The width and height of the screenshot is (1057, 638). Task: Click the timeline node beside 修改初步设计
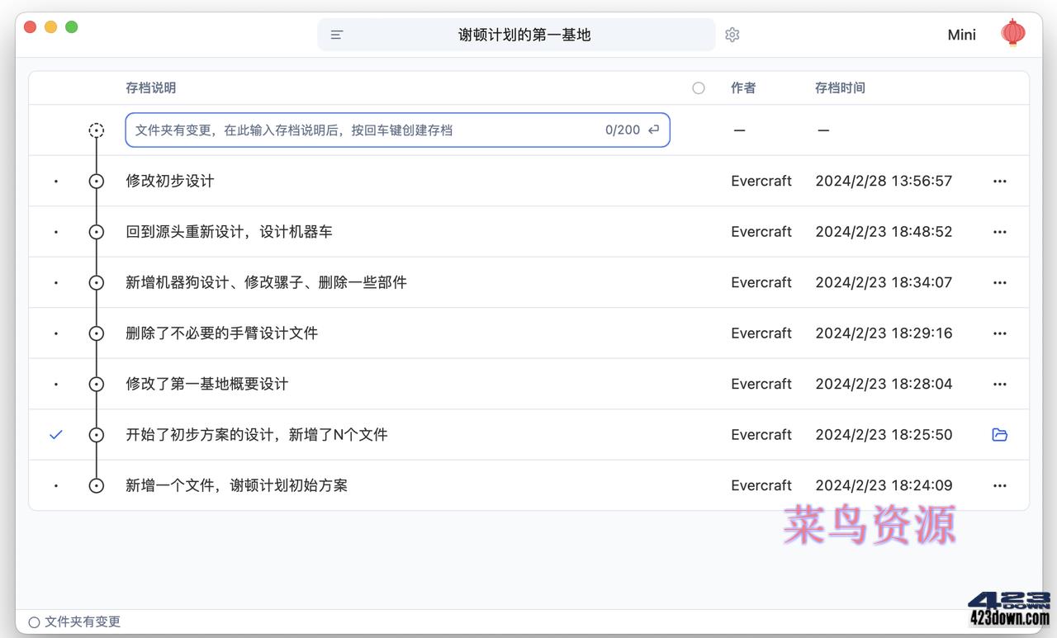click(x=96, y=181)
